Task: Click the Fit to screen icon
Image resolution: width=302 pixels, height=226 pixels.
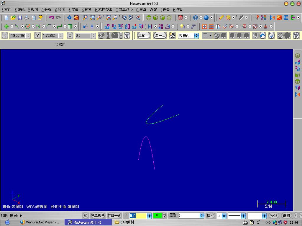Action: coord(76,18)
